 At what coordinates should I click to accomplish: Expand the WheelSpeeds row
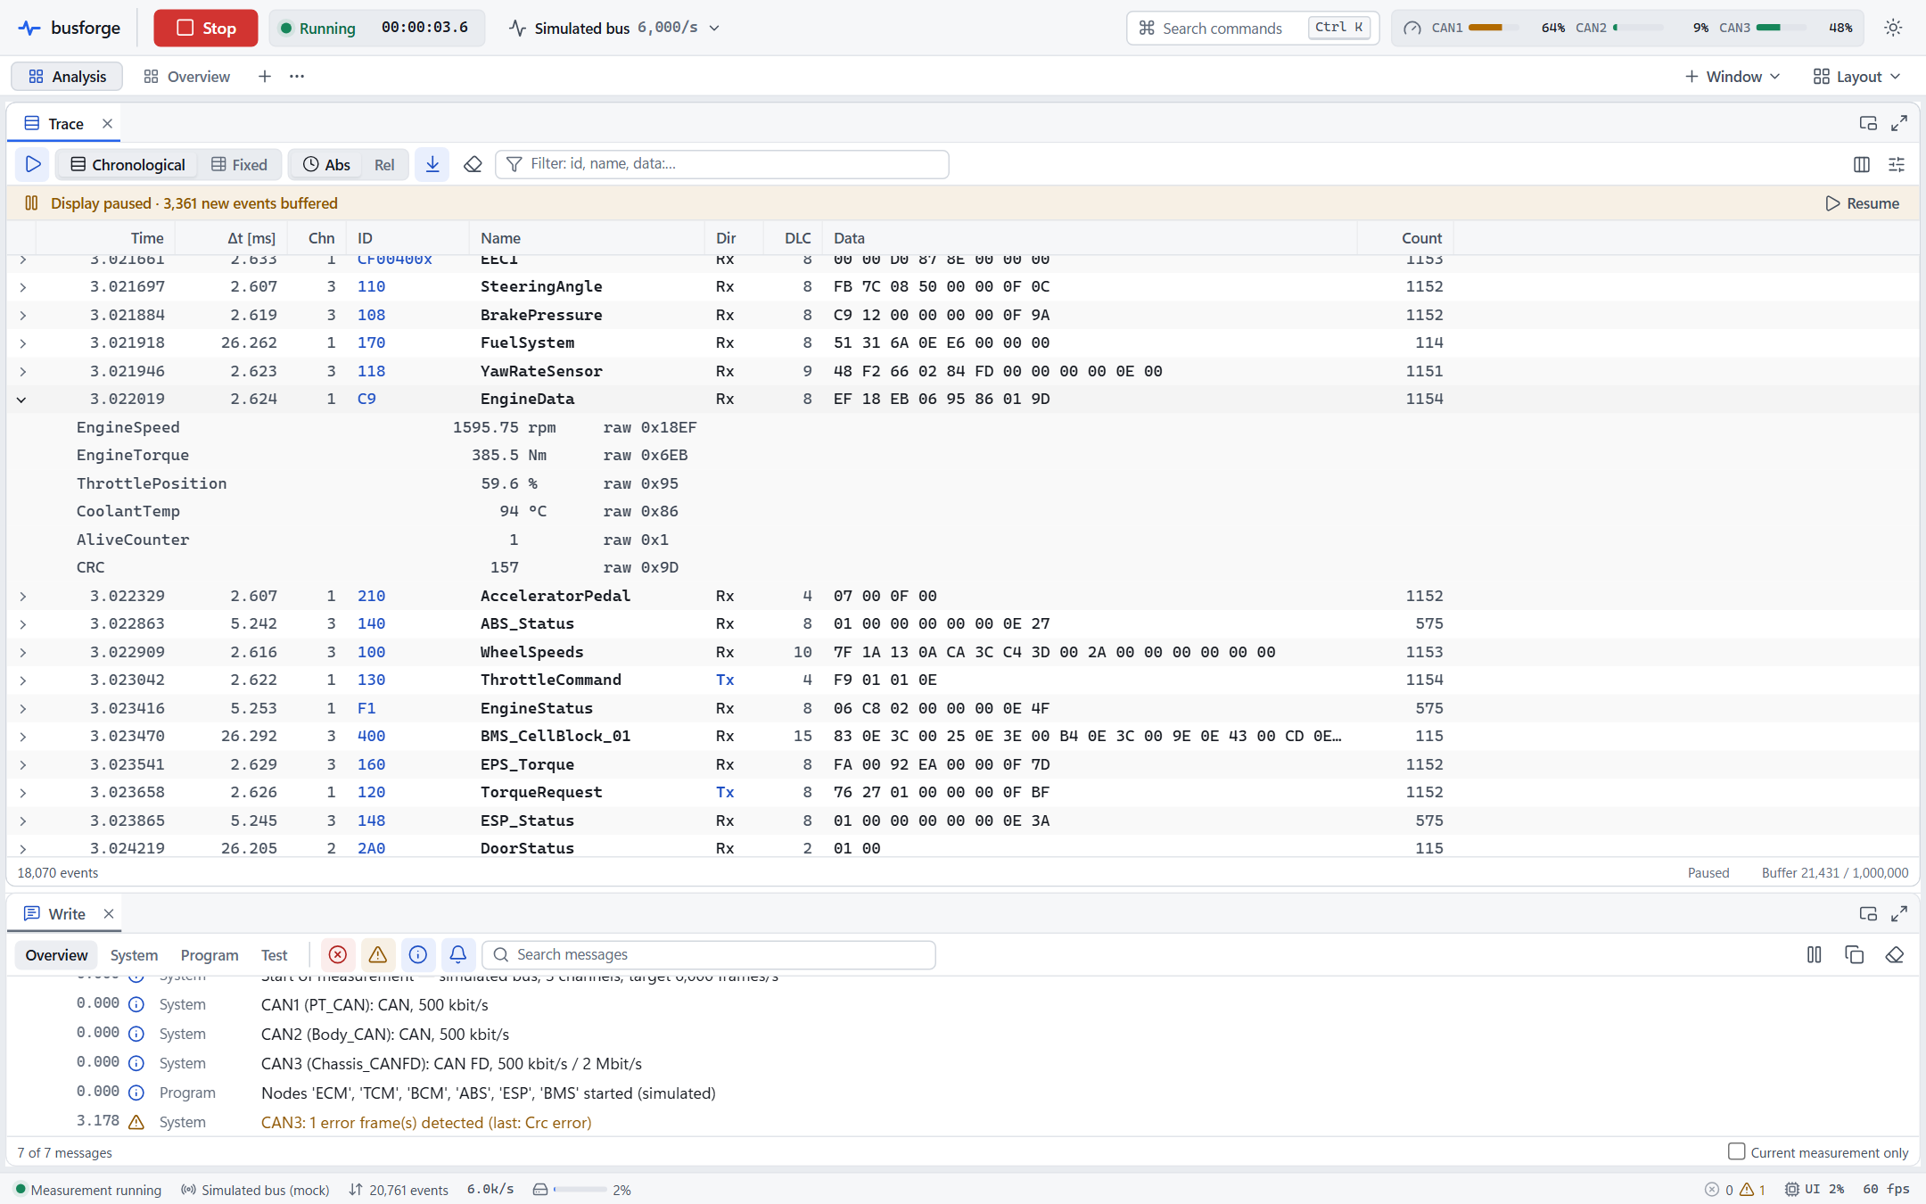pos(22,653)
